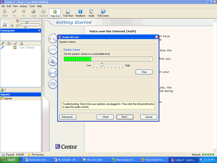Click the Yes checkmark toolbar icon
This screenshot has width=217, height=163.
(14, 13)
